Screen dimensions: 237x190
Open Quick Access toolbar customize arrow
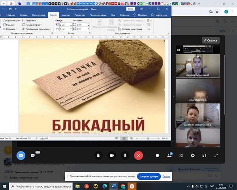pos(15,9)
